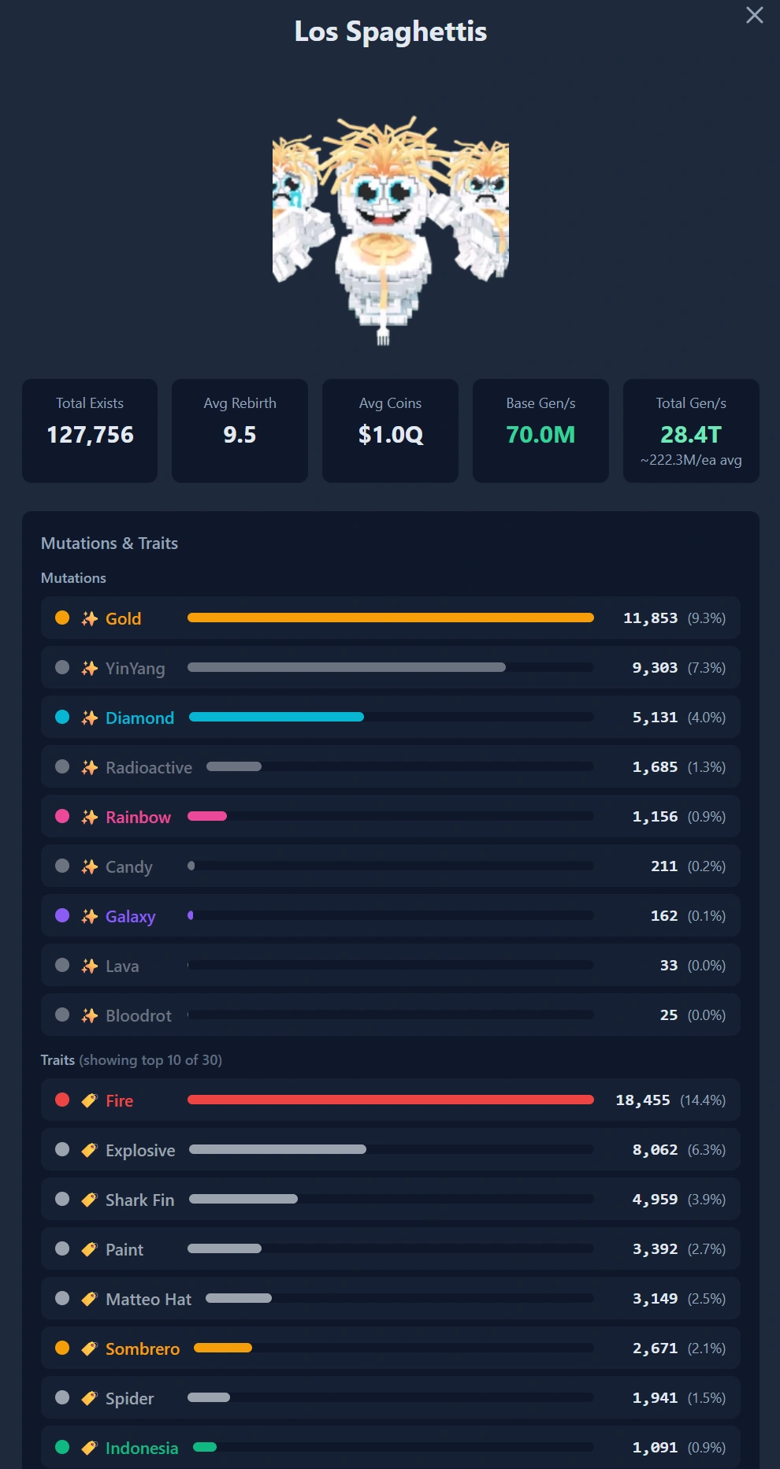Click the Radioactive mutation label
The image size is (780, 1469).
point(149,767)
